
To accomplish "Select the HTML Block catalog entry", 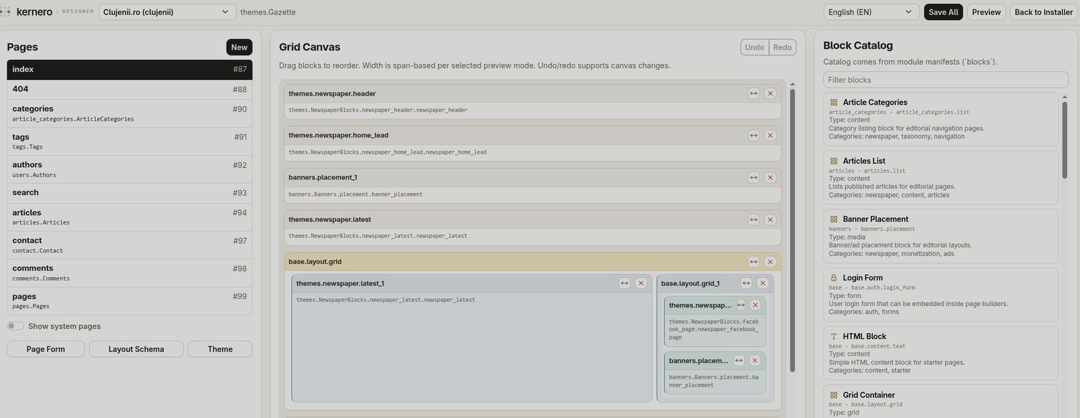I will pos(941,353).
